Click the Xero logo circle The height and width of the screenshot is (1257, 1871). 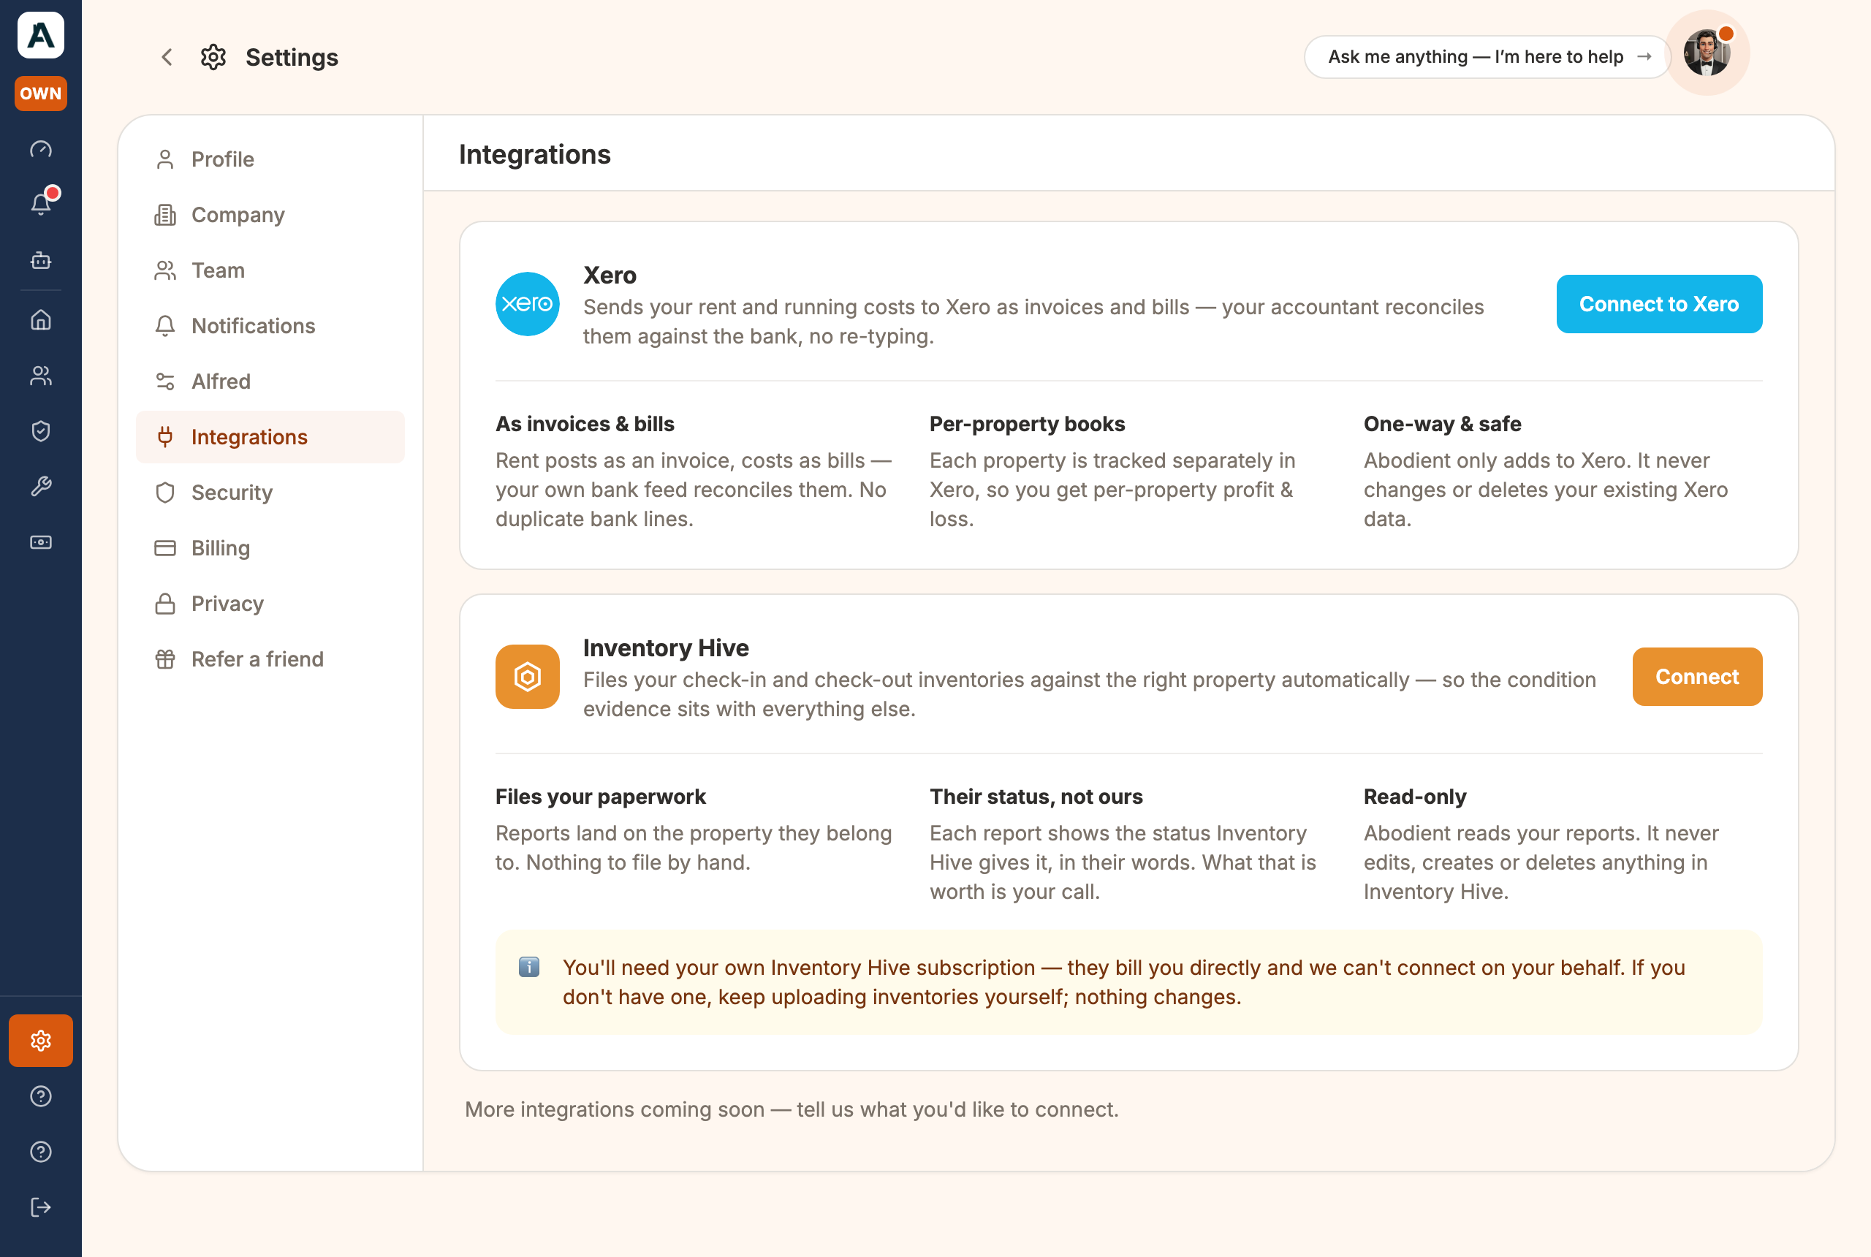[528, 304]
